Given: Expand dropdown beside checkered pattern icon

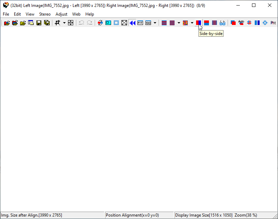Looking at the screenshot, I should [179, 23].
